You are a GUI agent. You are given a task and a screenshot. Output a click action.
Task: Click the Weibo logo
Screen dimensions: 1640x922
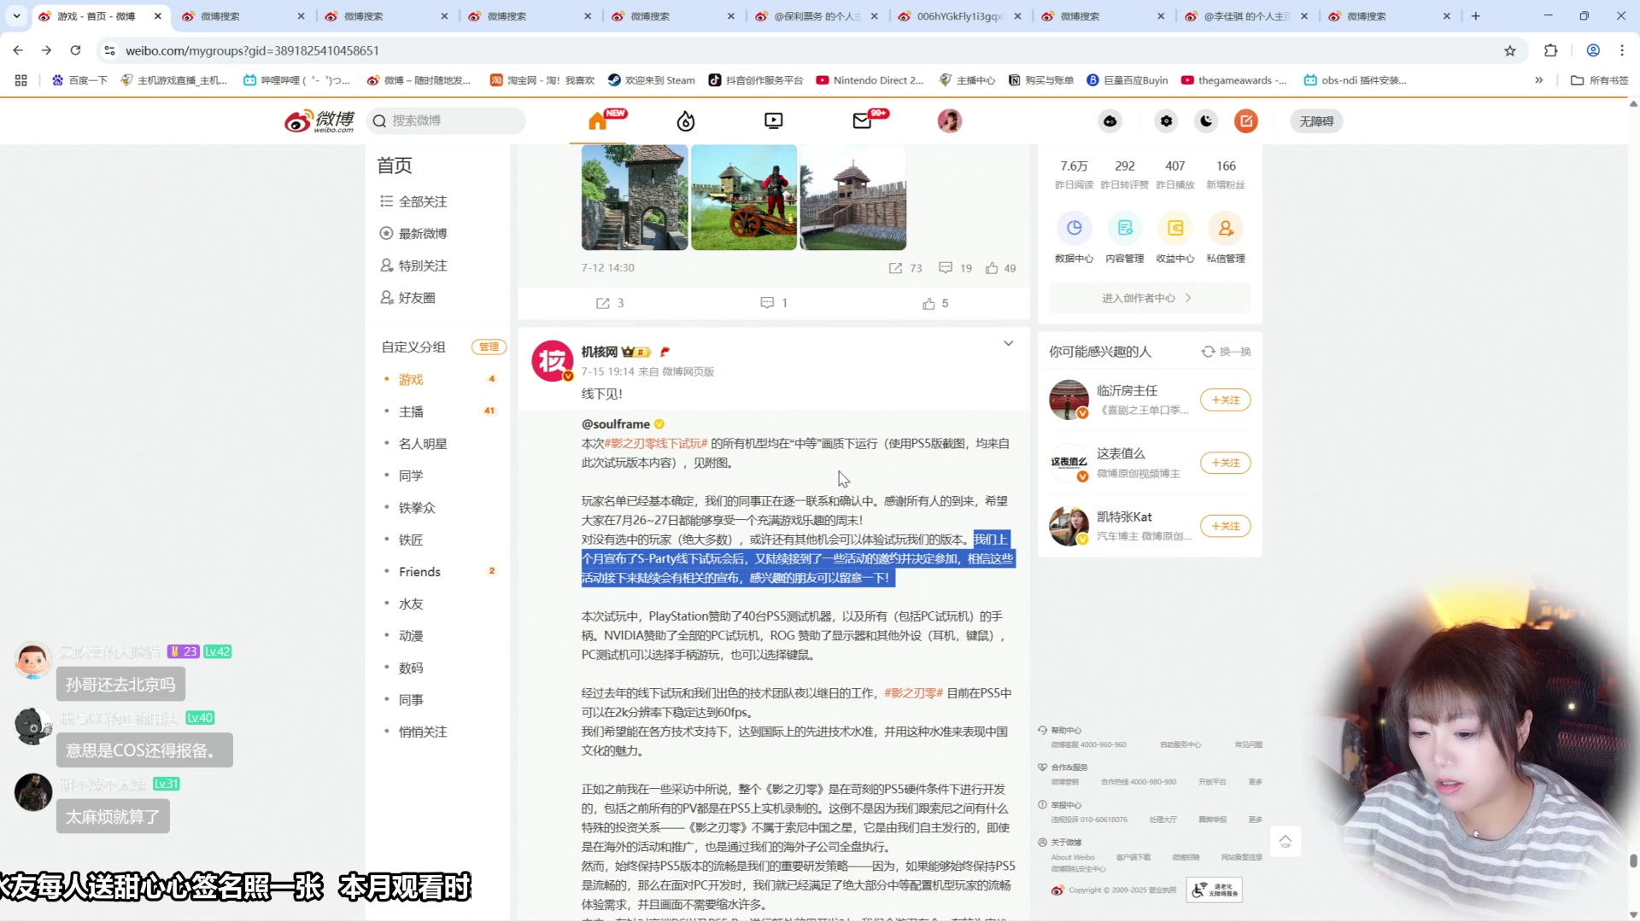coord(316,120)
